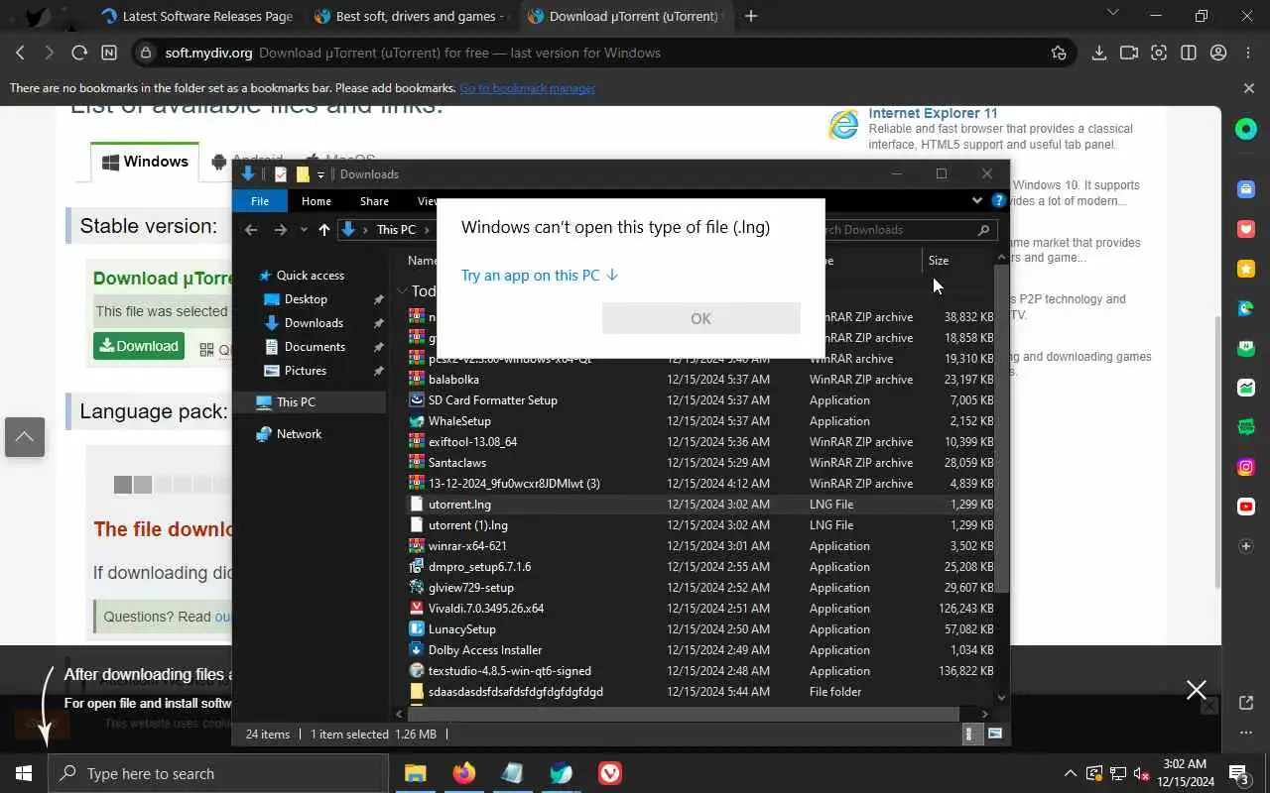
Task: Collapse the Today group chevron
Action: [x=402, y=291]
